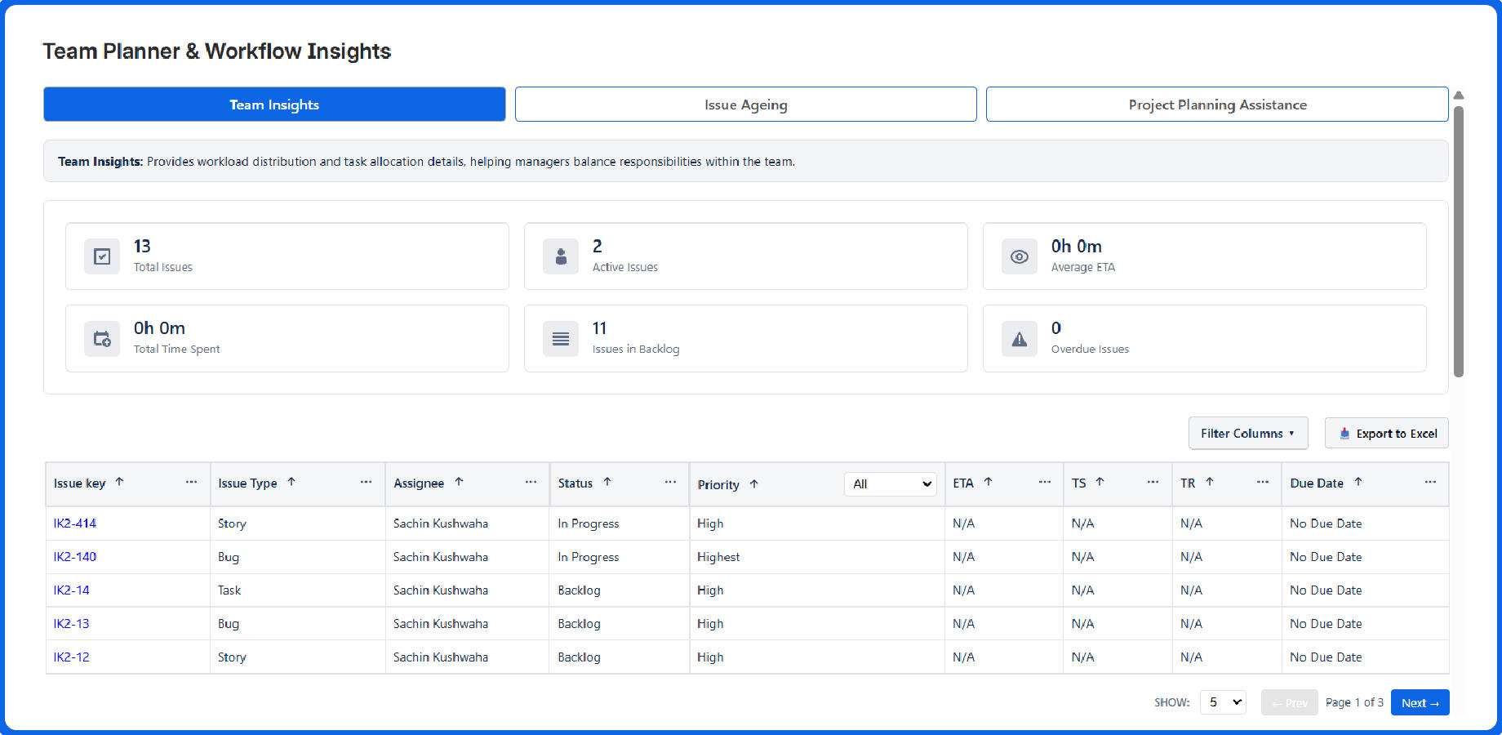Open the Due Date column options menu
Viewport: 1502px width, 735px height.
pyautogui.click(x=1430, y=483)
